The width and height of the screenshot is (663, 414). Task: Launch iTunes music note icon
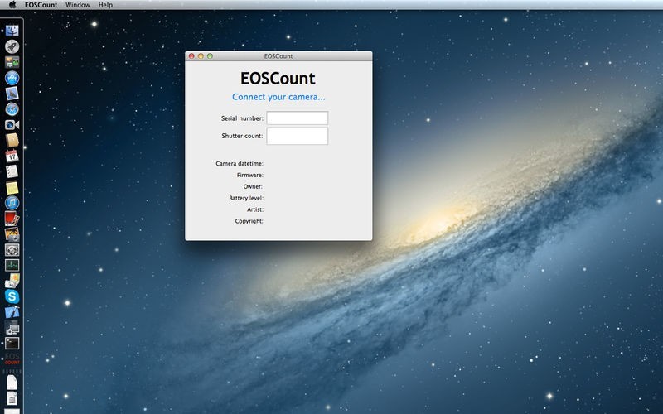point(12,203)
